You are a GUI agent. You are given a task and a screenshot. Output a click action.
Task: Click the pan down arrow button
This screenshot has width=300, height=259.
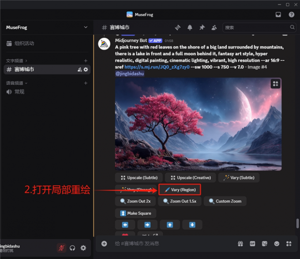click(192, 225)
